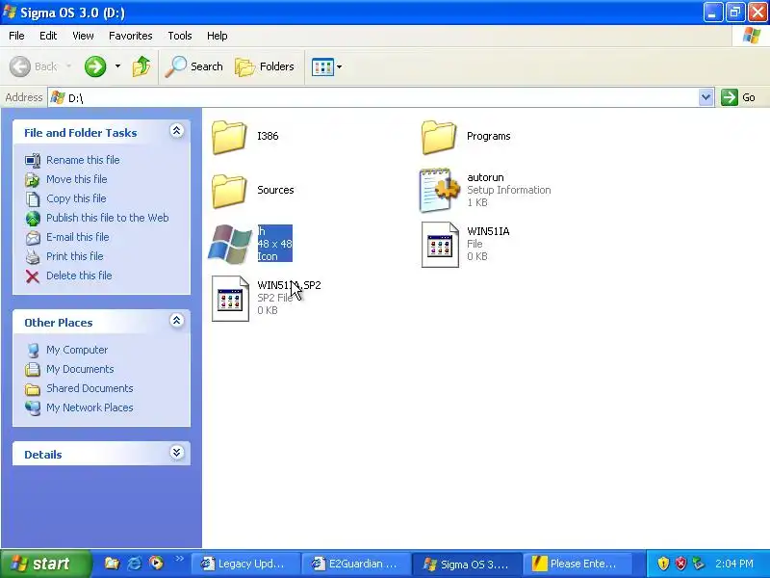The height and width of the screenshot is (578, 770).
Task: Switch to Please Enter taskbar window
Action: (577, 564)
